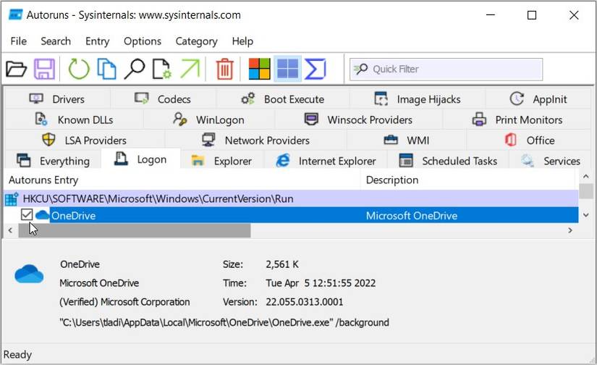
Task: Click the Sigma VirusTotal toolbar icon
Action: tap(316, 69)
